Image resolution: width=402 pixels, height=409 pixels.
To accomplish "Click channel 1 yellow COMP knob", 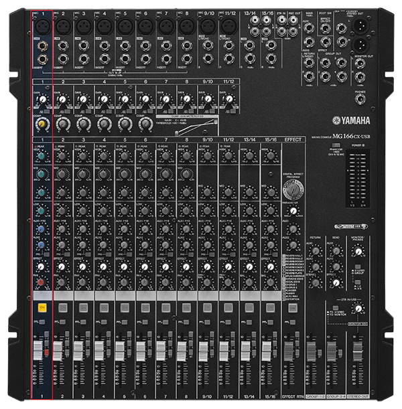I will click(x=42, y=124).
